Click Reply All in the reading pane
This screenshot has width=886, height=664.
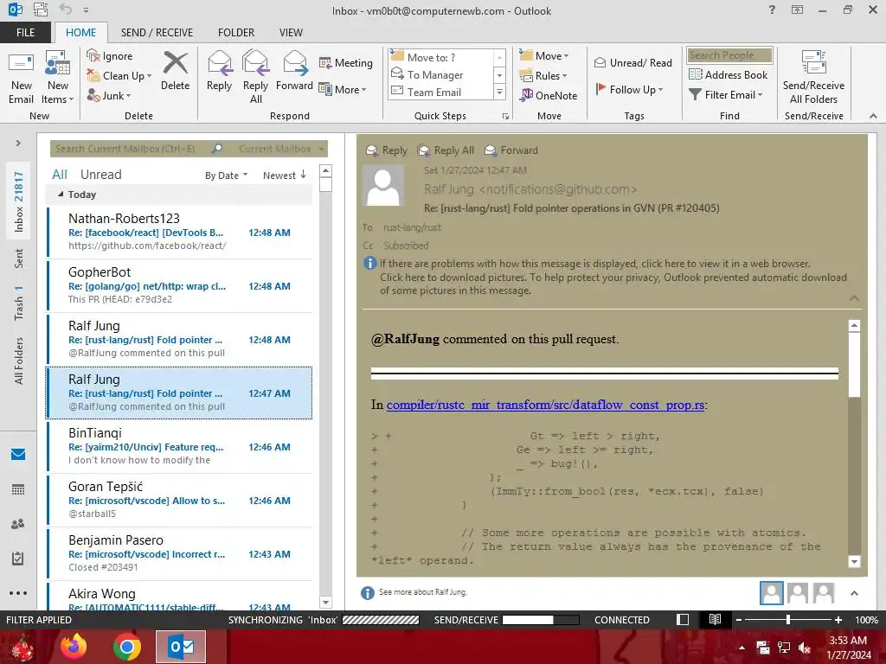coord(446,150)
